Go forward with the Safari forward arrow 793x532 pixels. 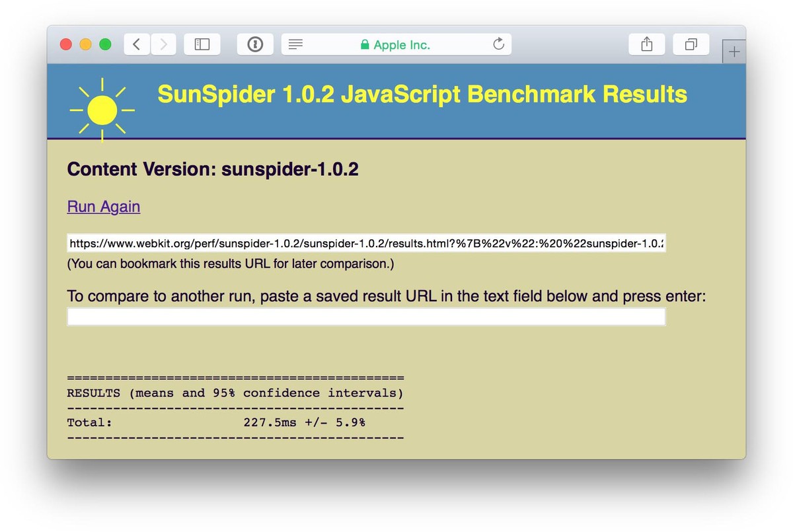click(163, 44)
